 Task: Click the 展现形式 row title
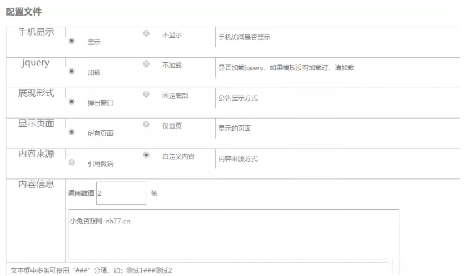click(36, 93)
